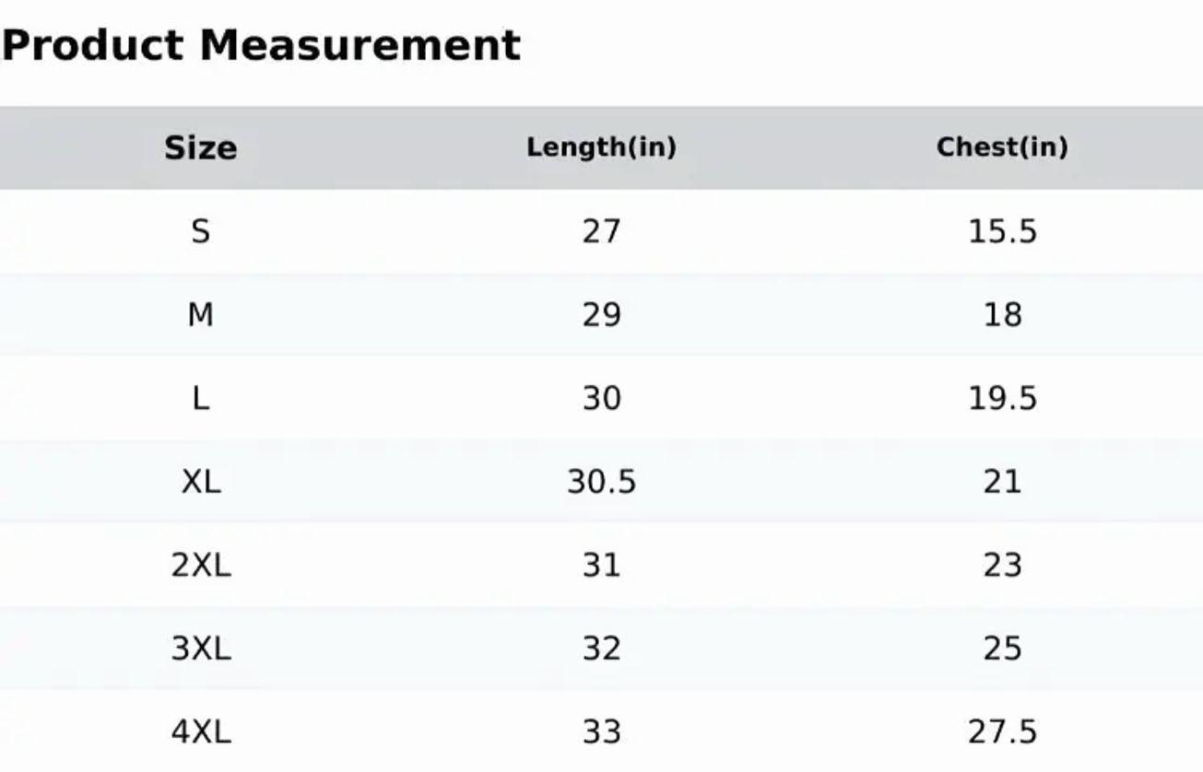Click the 15.5 chest value for S

(1002, 231)
